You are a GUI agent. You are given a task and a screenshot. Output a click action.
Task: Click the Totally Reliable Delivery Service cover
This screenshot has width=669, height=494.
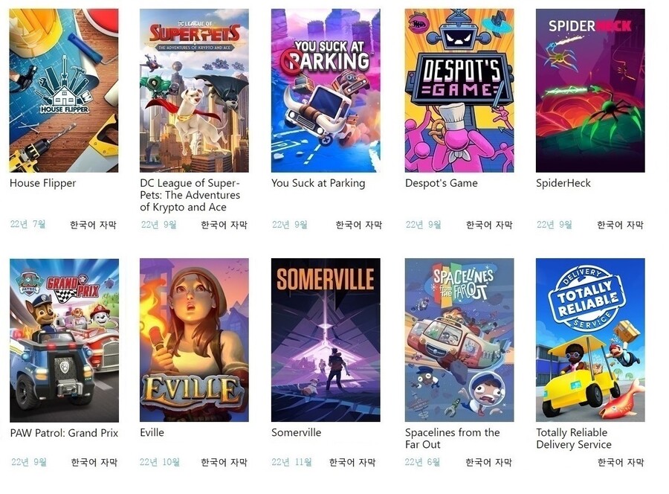pos(590,340)
